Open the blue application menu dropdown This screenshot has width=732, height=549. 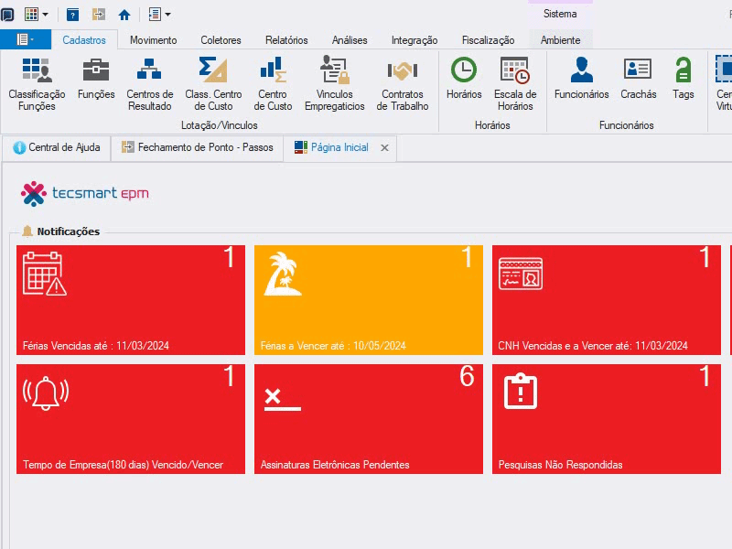pyautogui.click(x=26, y=39)
